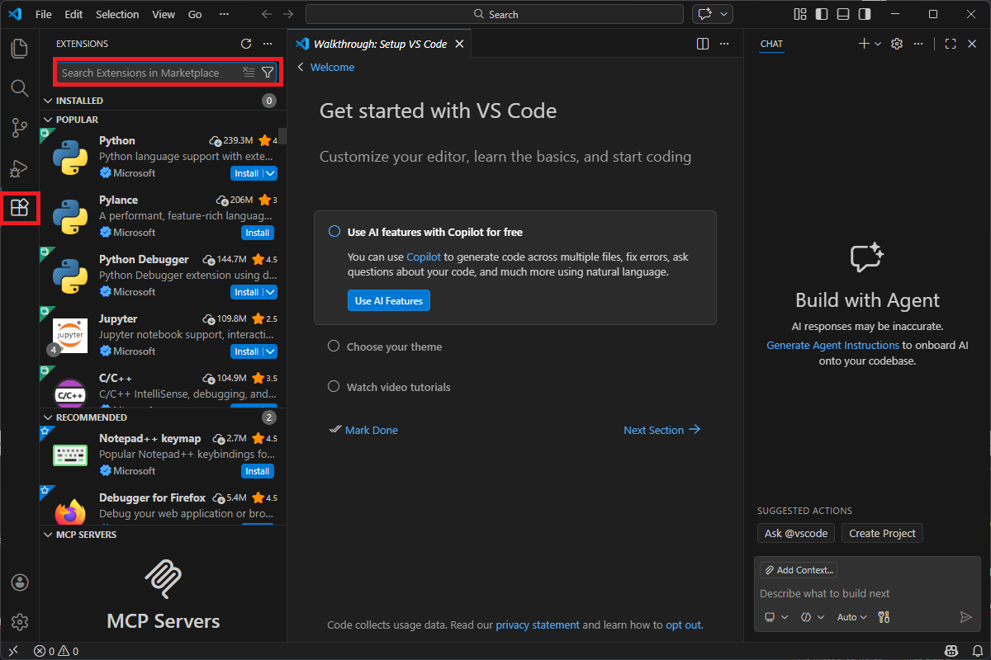
Task: Open the Run and Debug view
Action: [19, 167]
